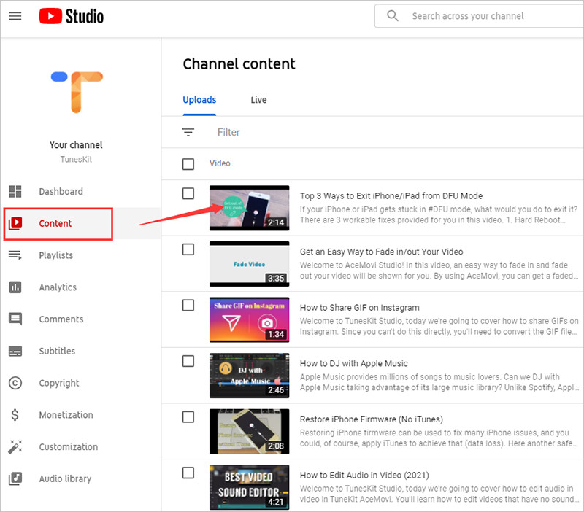Open Copyright in the sidebar
584x512 pixels.
point(59,383)
